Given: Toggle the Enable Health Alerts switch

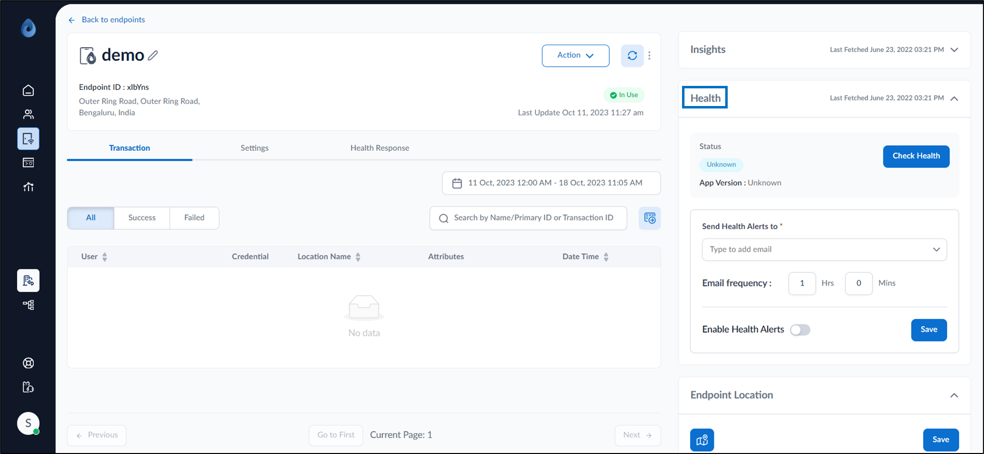Looking at the screenshot, I should (x=800, y=330).
